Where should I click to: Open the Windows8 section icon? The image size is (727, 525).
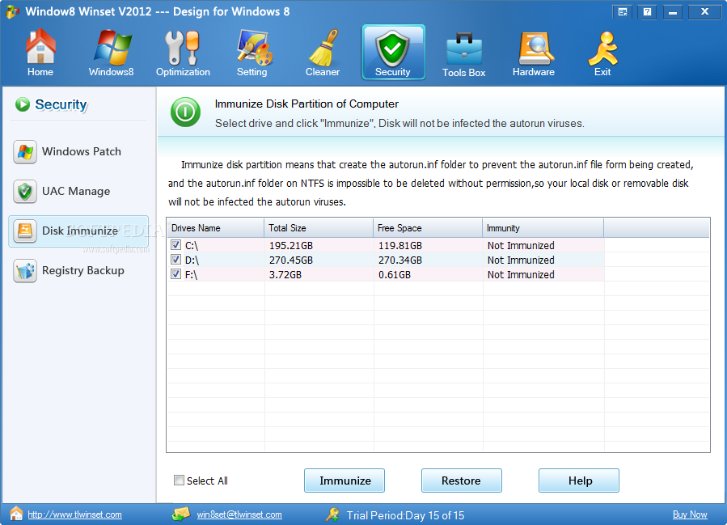[x=112, y=47]
